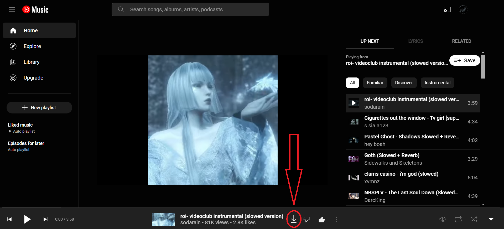504x229 pixels.
Task: Select the Familiar filter chip
Action: coord(375,83)
